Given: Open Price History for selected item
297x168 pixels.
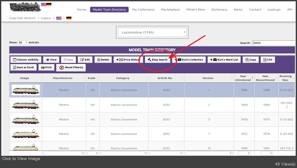Looking at the screenshot, I should tap(128, 60).
